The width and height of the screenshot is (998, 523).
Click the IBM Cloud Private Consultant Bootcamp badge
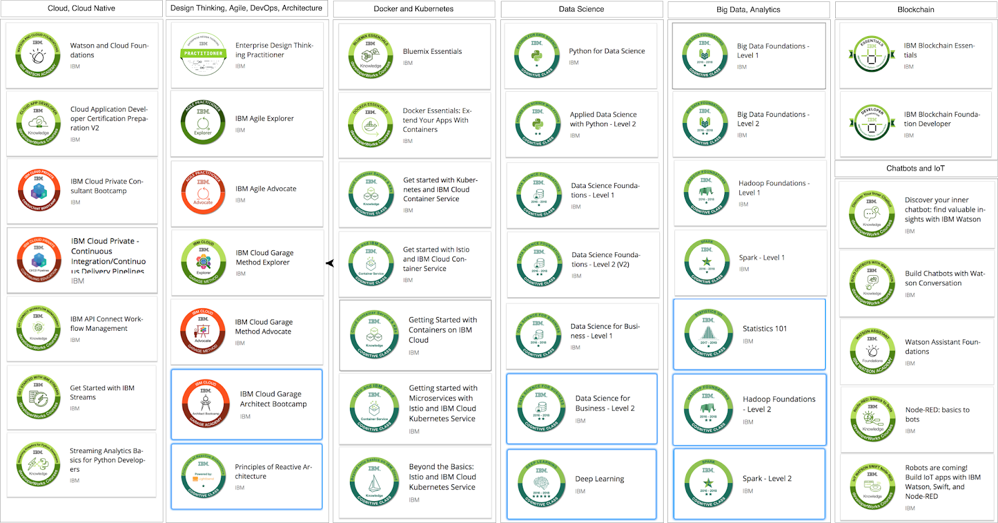[39, 190]
